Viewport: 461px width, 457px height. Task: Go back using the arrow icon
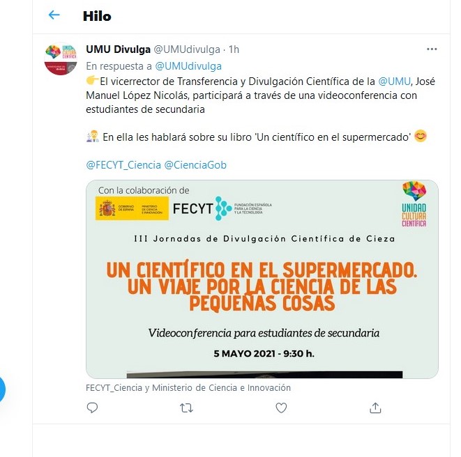54,15
